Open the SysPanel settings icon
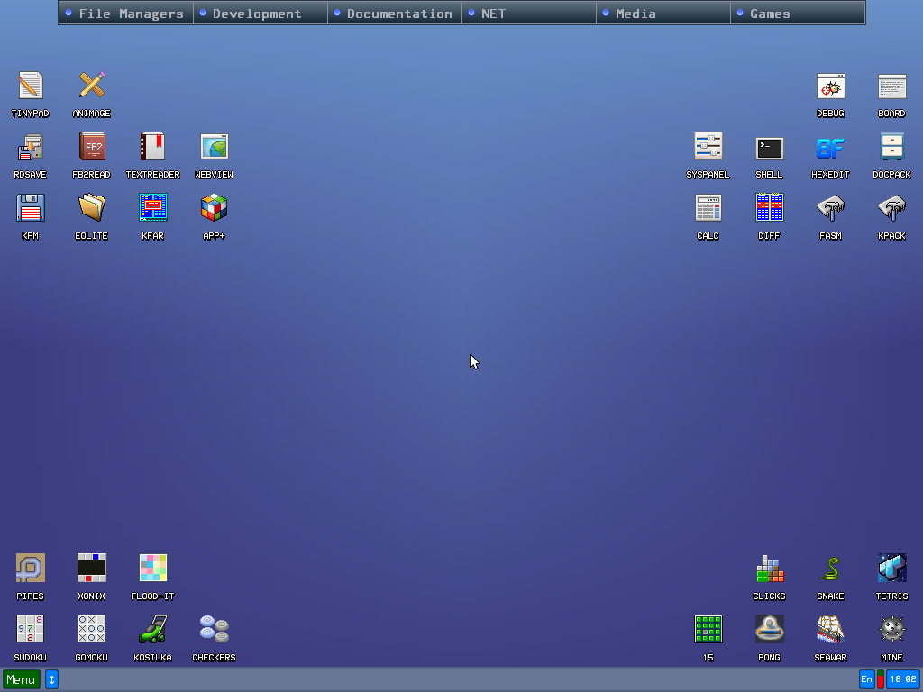The image size is (923, 692). (x=708, y=147)
